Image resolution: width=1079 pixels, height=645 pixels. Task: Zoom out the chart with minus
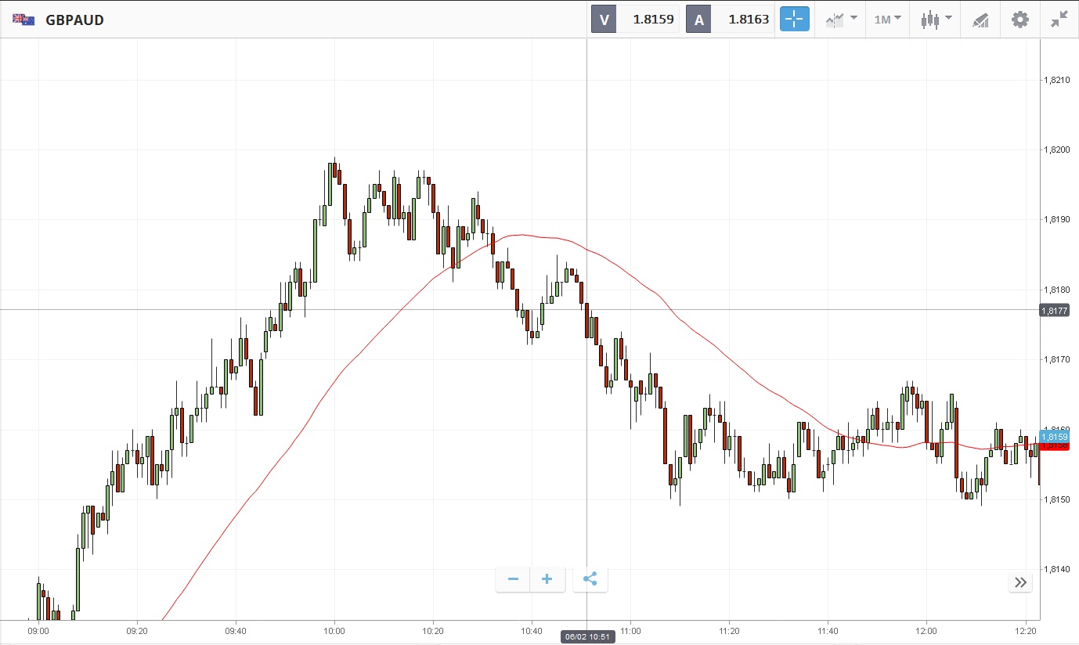pos(513,579)
